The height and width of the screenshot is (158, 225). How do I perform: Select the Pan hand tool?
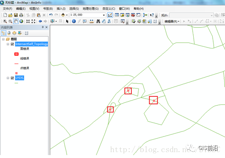[16, 21]
